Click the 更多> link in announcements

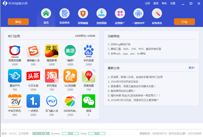tap(192, 68)
